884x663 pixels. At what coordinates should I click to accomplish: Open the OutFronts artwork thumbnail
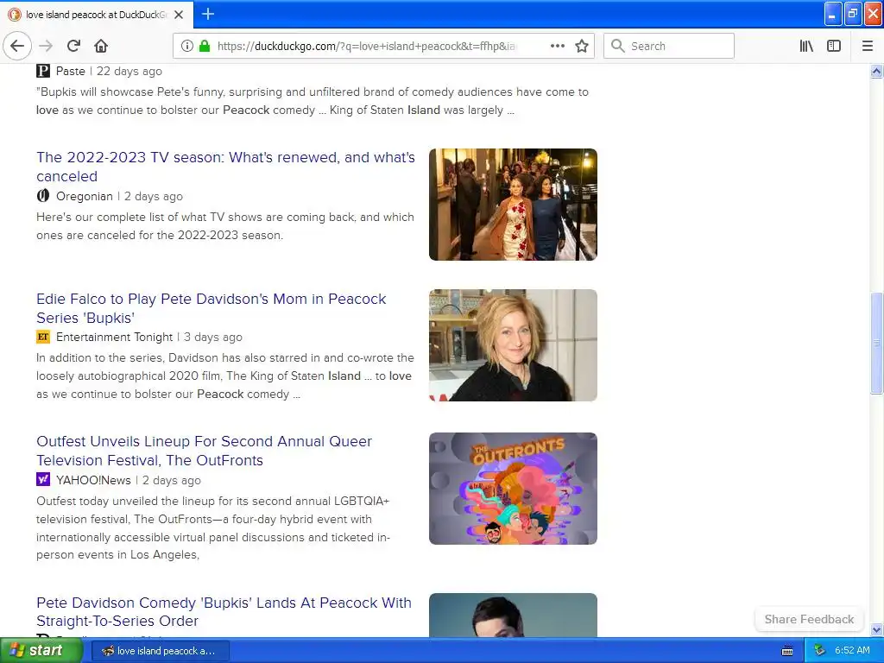pyautogui.click(x=513, y=489)
